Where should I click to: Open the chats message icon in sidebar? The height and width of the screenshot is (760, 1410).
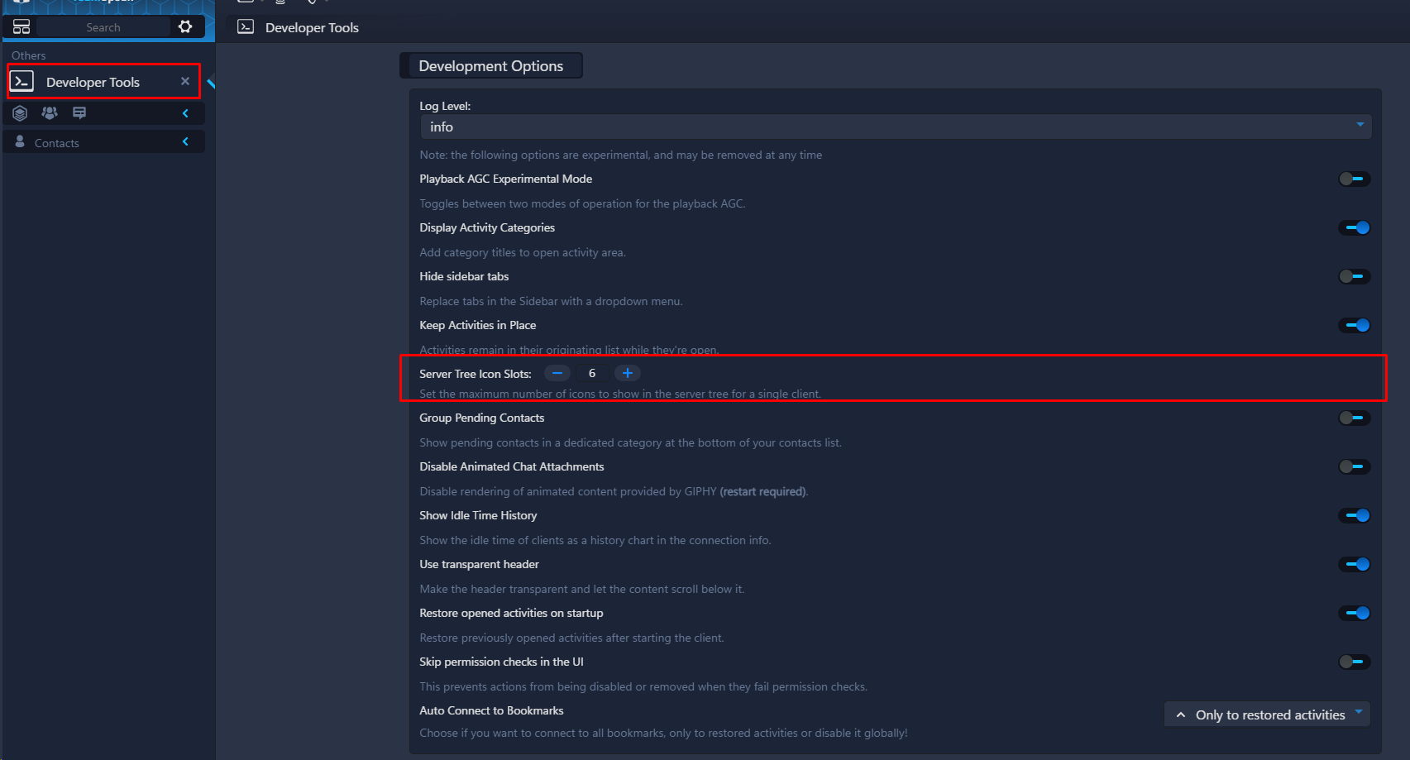pyautogui.click(x=79, y=113)
